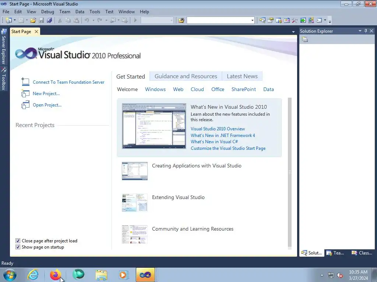The height and width of the screenshot is (282, 377).
Task: Click the Save floppy disk toolbar icon
Action: coord(41,21)
